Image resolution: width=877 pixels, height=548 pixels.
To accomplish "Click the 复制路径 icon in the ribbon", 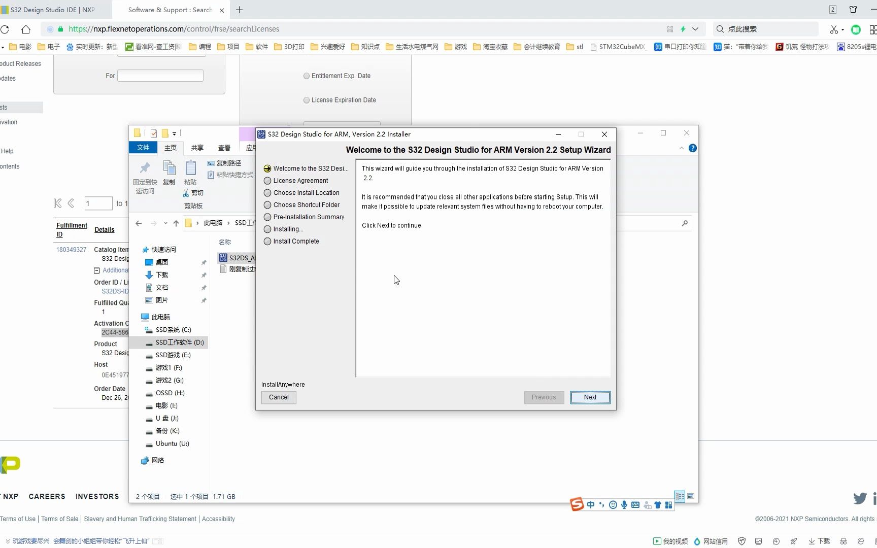I will click(x=211, y=163).
